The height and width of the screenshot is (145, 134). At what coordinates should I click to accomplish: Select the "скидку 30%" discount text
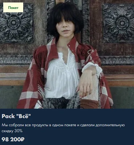12,131
